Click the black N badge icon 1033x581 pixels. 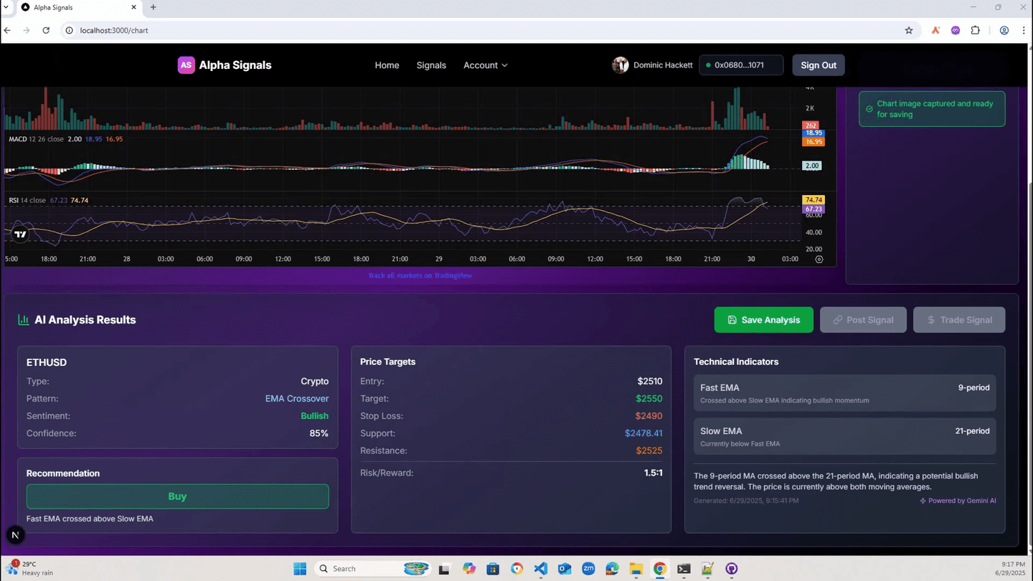(15, 535)
